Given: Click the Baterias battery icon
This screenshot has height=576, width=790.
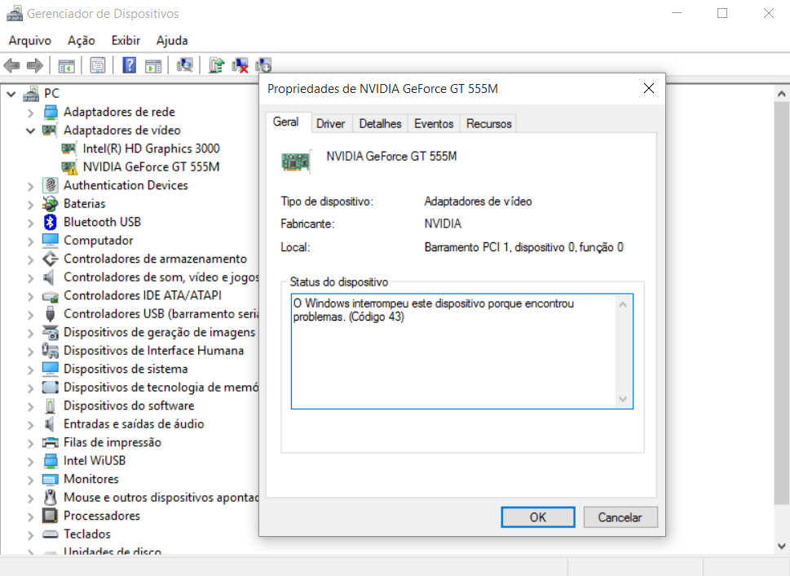Looking at the screenshot, I should (50, 204).
